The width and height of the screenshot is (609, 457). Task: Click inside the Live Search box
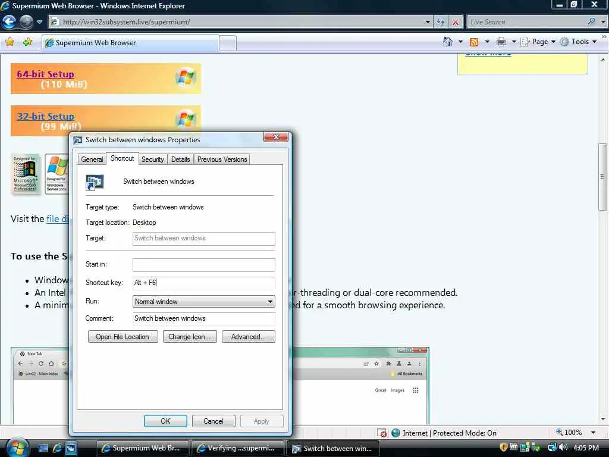526,22
